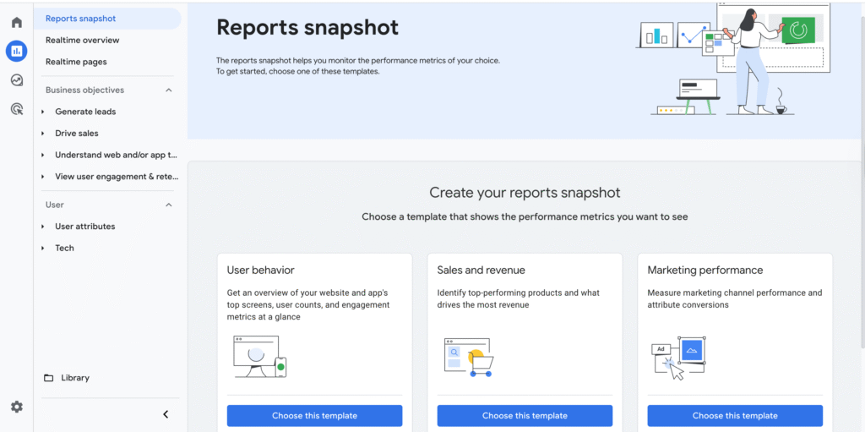The height and width of the screenshot is (432, 865).
Task: Collapse the Business objectives section chevron
Action: [169, 90]
